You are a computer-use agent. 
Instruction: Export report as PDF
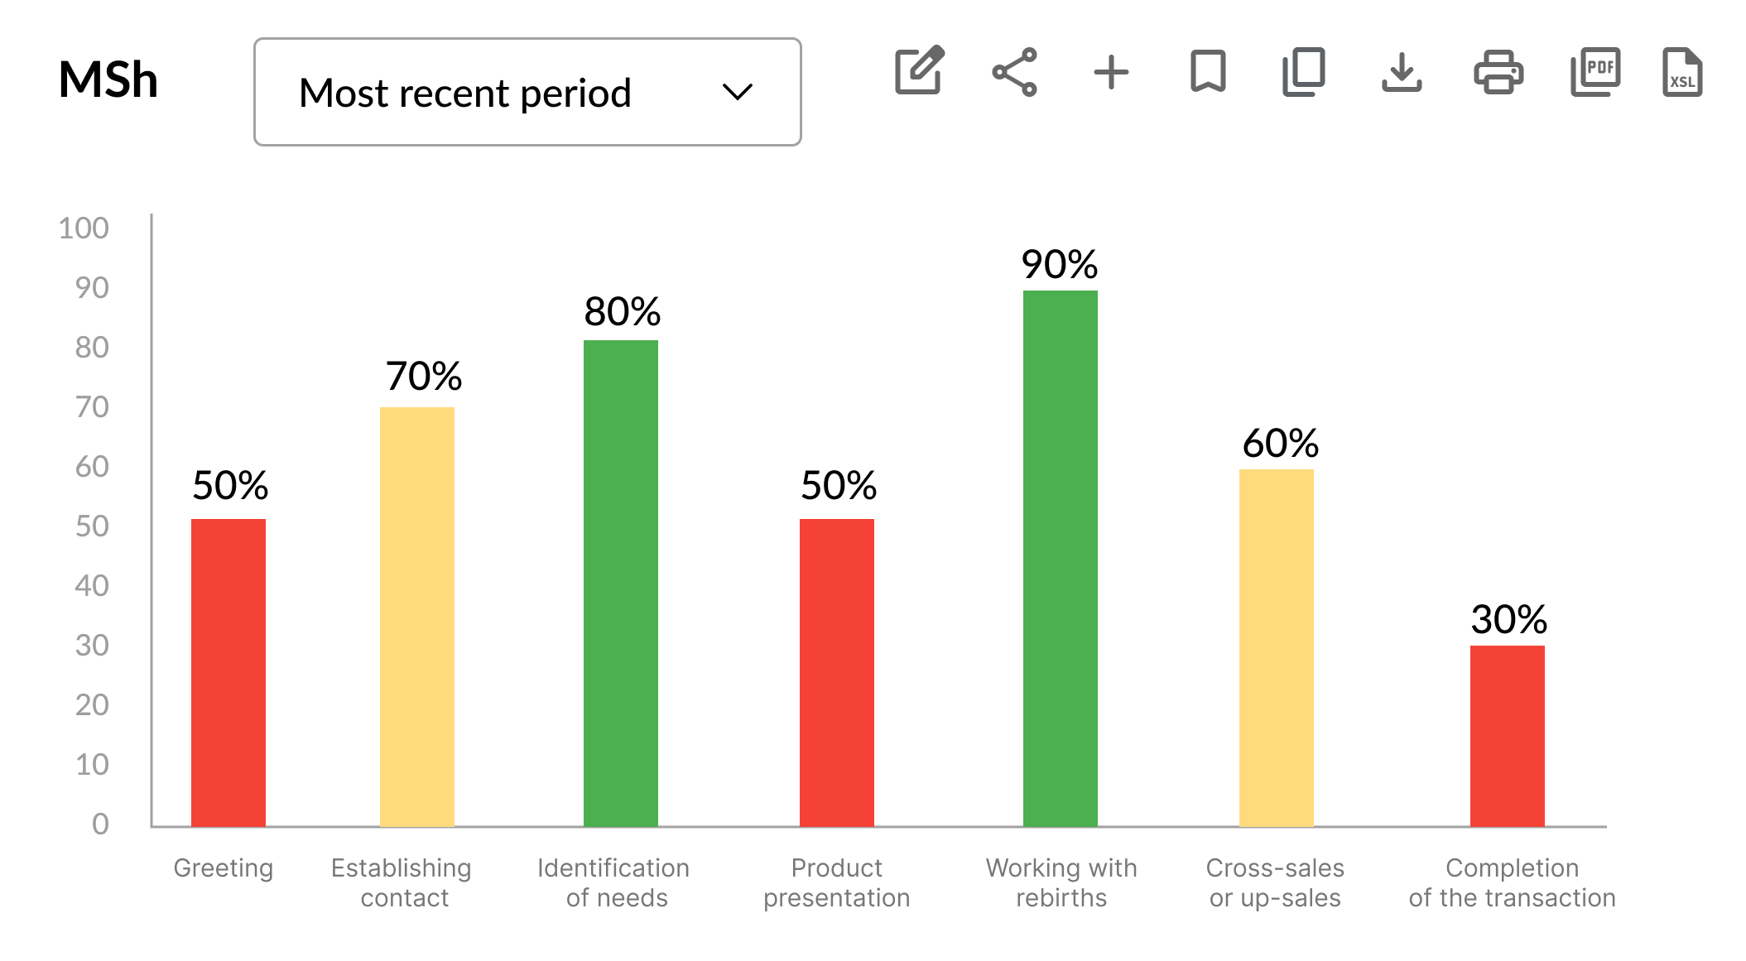pos(1595,72)
